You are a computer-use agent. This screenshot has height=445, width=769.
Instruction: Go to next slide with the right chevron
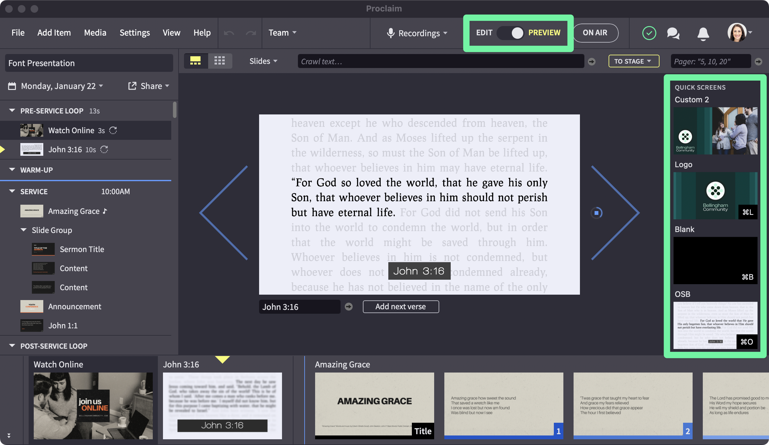click(x=616, y=213)
